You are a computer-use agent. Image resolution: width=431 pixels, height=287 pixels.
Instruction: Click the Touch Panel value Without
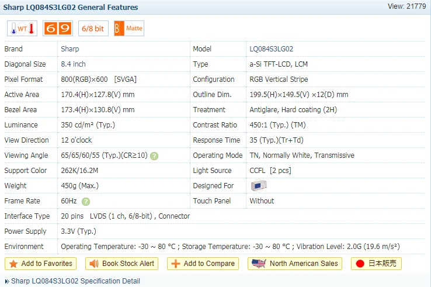(x=262, y=201)
